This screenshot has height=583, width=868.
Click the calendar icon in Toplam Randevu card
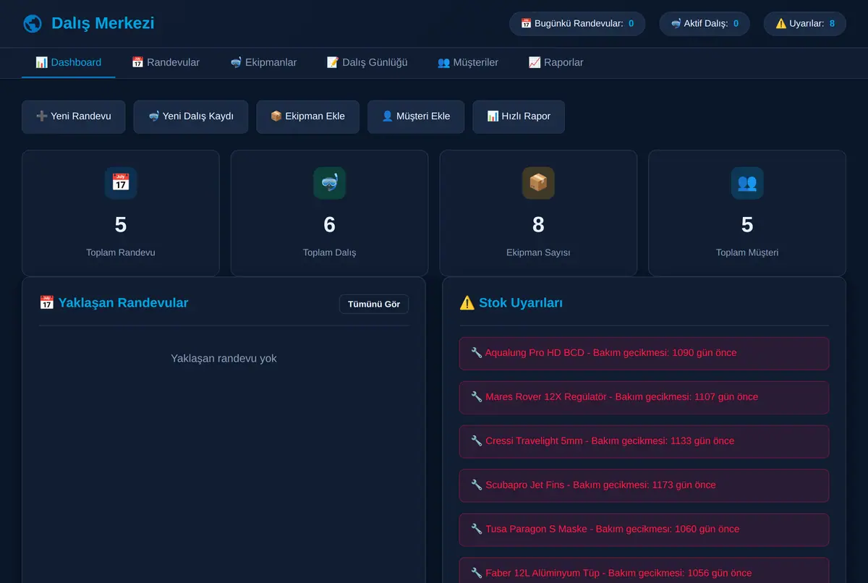(x=121, y=183)
